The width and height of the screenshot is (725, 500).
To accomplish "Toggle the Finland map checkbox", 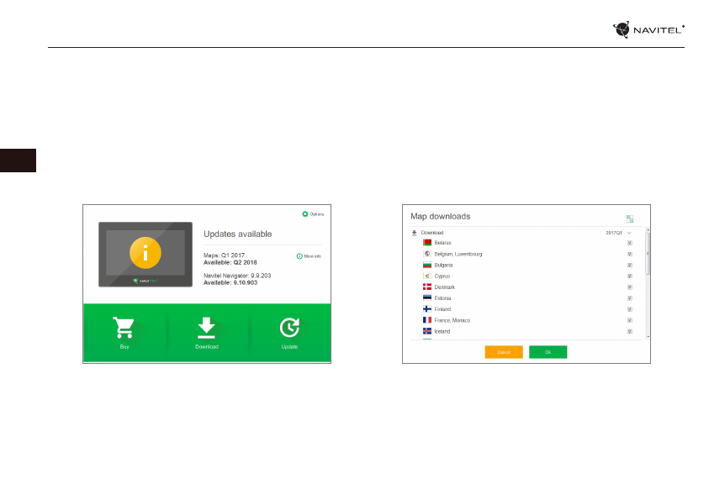I will [629, 309].
